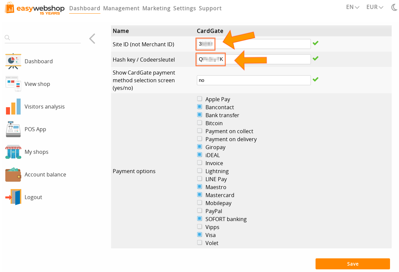Click the Save button
The width and height of the screenshot is (399, 272).
(x=352, y=264)
